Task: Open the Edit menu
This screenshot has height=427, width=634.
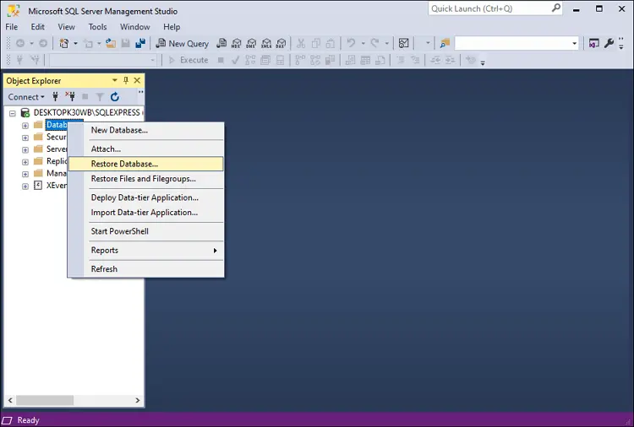Action: 37,27
